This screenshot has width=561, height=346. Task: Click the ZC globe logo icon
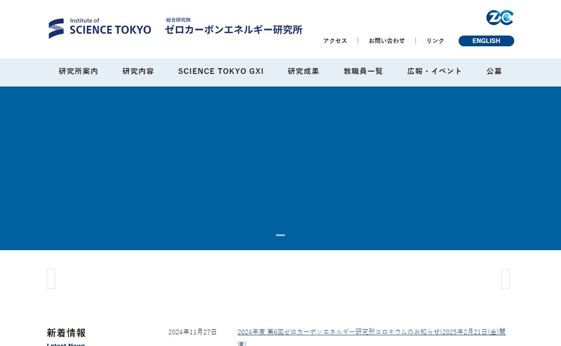(x=500, y=18)
